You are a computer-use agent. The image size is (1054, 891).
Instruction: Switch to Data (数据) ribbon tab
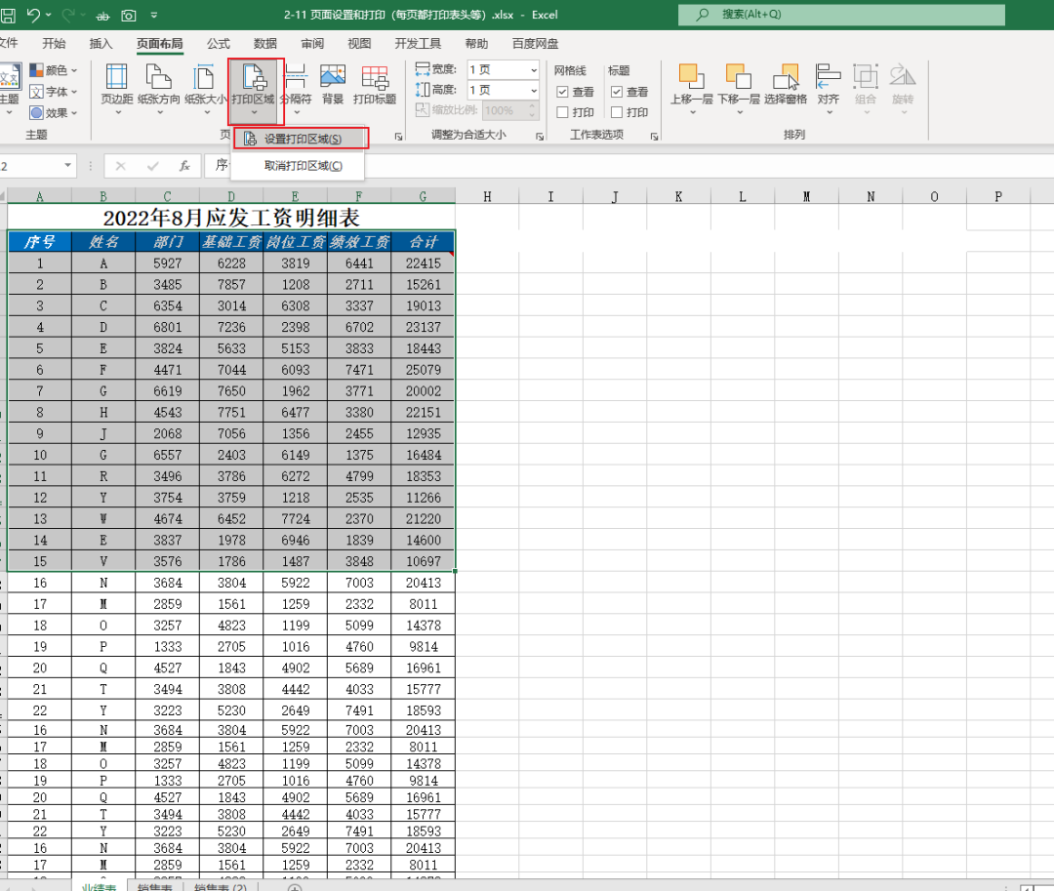264,44
